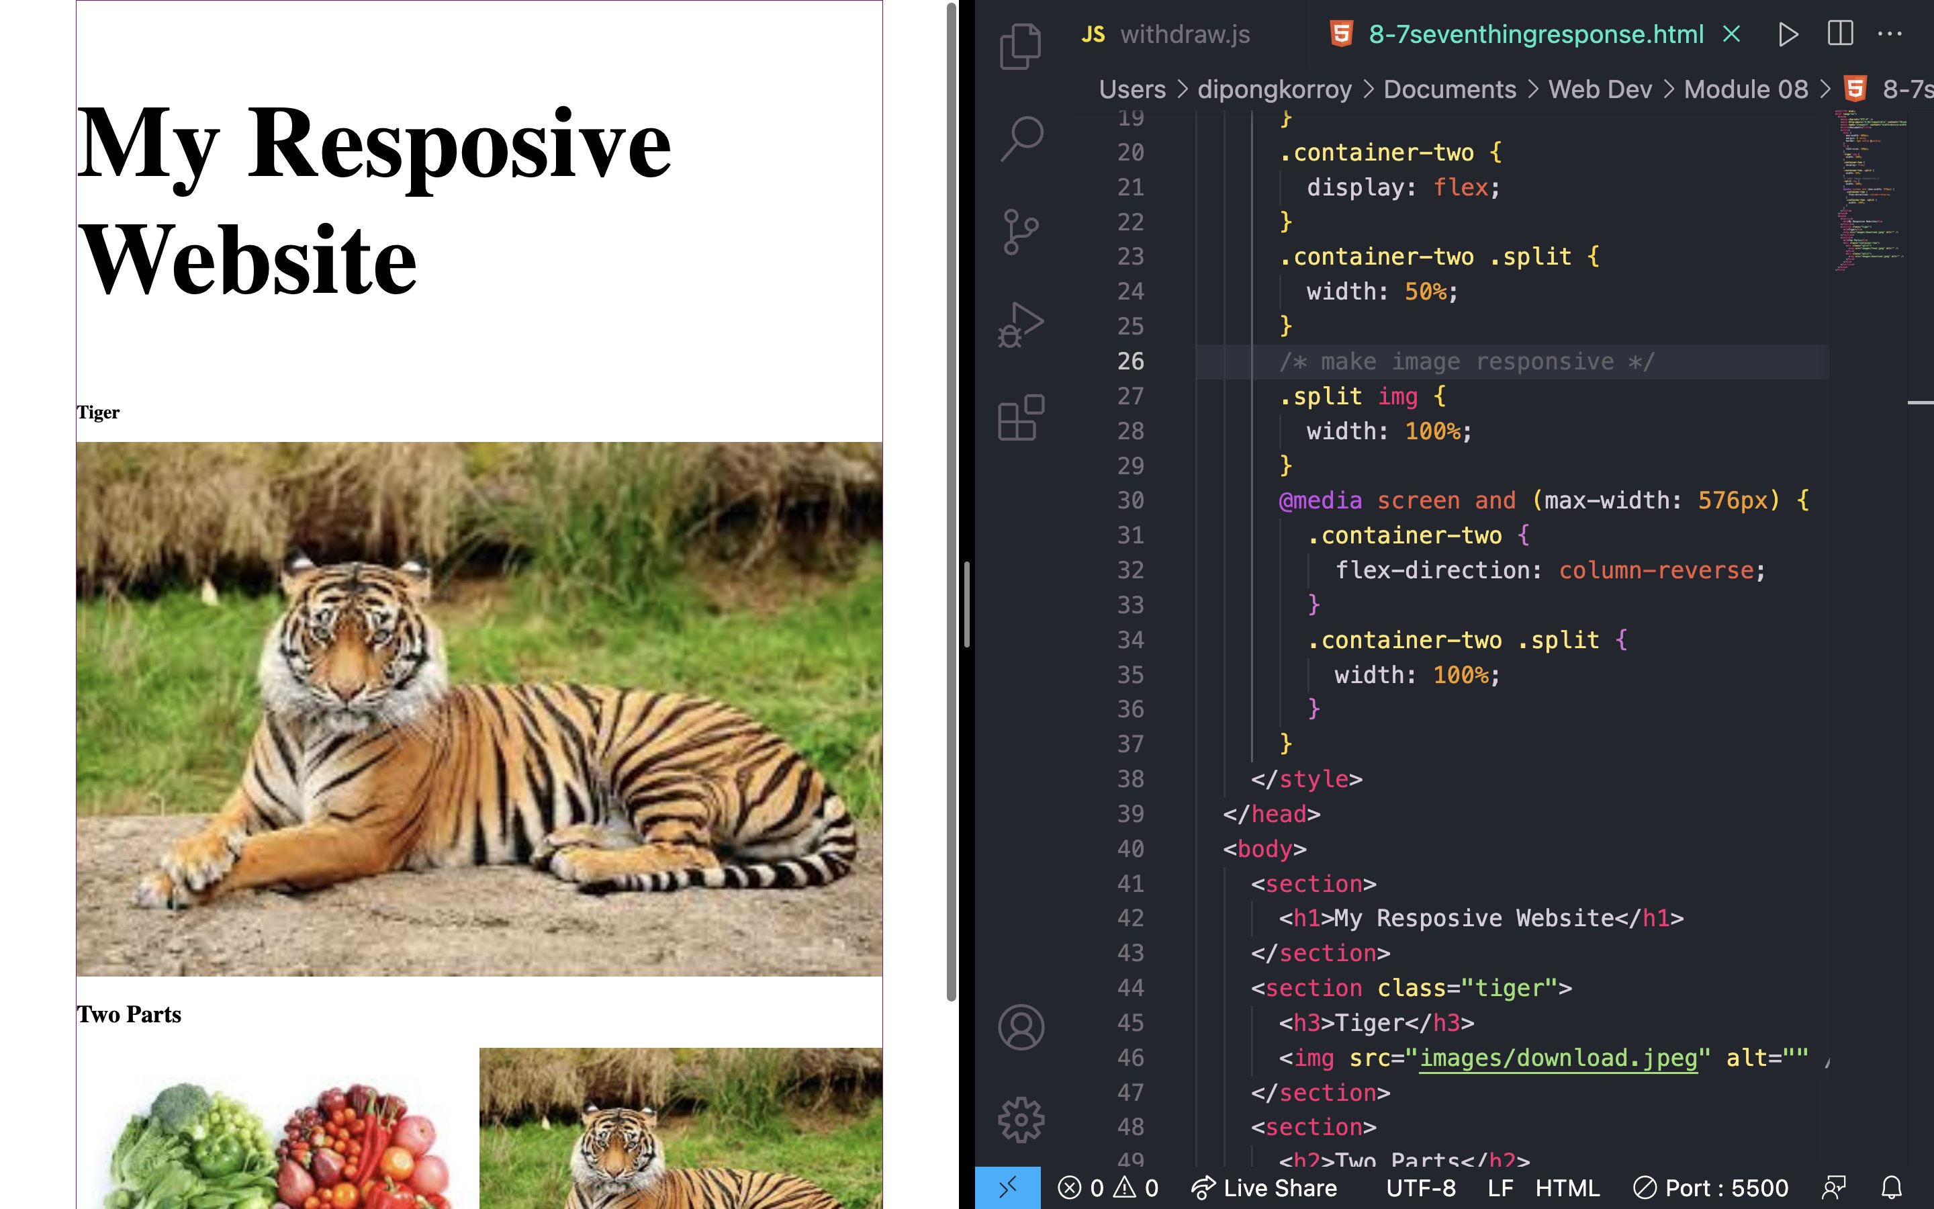Open the Source Control view
Viewport: 1934px width, 1209px height.
(x=1021, y=232)
